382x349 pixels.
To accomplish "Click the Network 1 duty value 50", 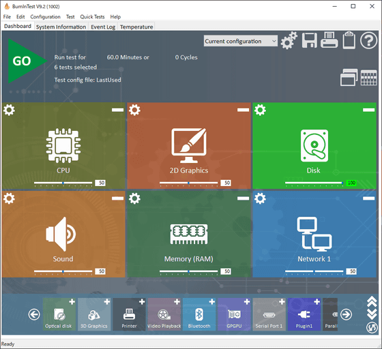I will 351,271.
